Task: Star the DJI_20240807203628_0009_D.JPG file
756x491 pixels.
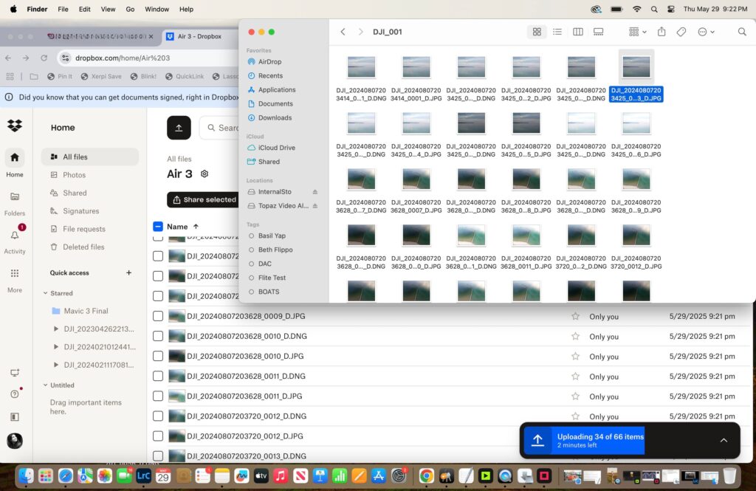Action: 575,317
